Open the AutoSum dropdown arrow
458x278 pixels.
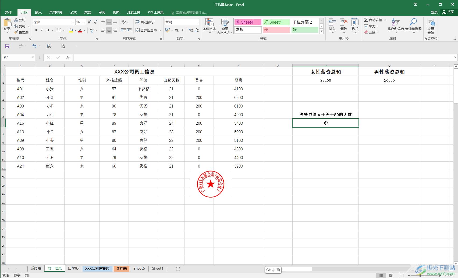385,20
